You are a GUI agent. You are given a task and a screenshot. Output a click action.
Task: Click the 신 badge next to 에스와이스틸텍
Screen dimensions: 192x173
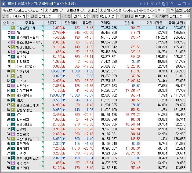[x=13, y=37]
